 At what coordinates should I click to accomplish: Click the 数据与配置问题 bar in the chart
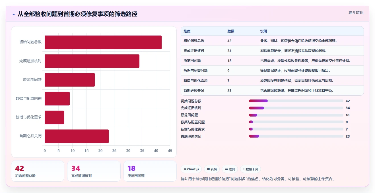click(x=57, y=99)
